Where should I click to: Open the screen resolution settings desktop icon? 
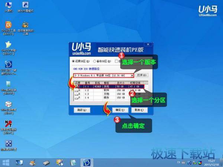coord(9,145)
